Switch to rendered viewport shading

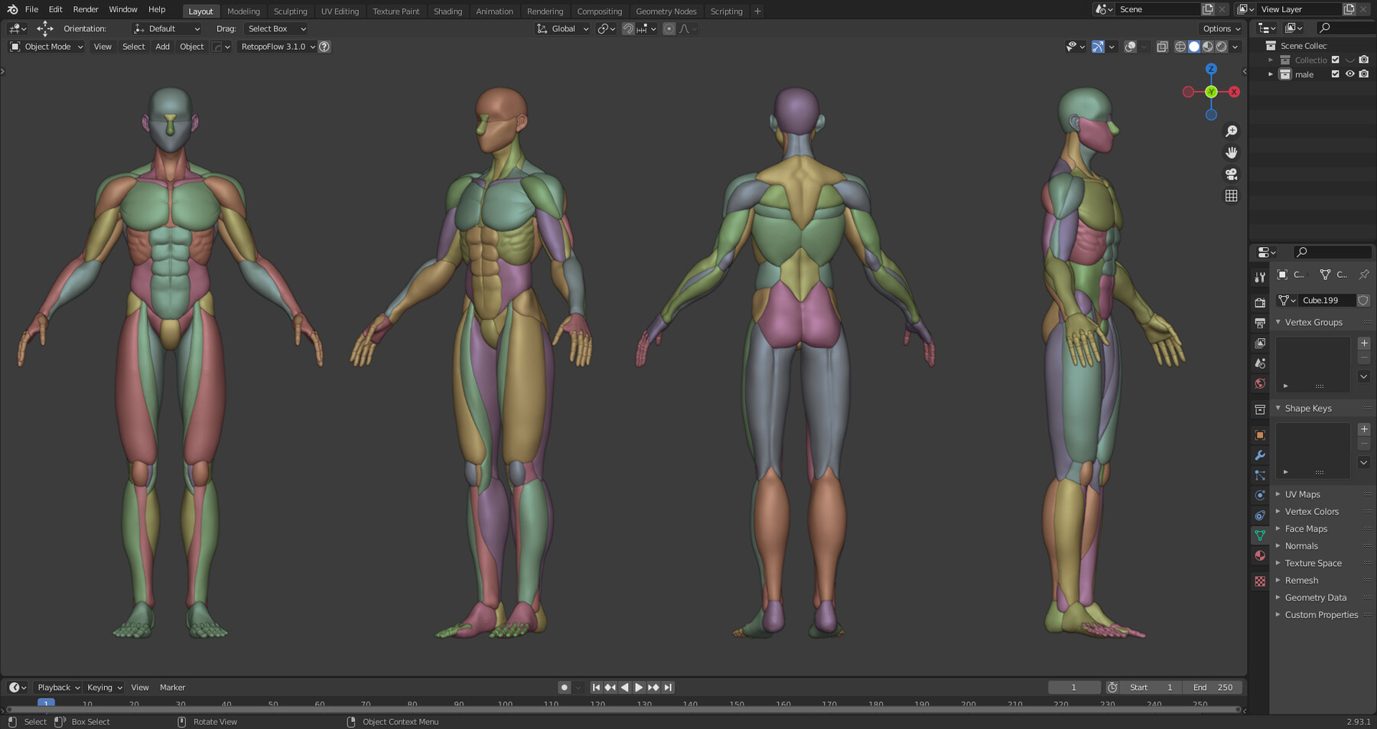tap(1222, 47)
